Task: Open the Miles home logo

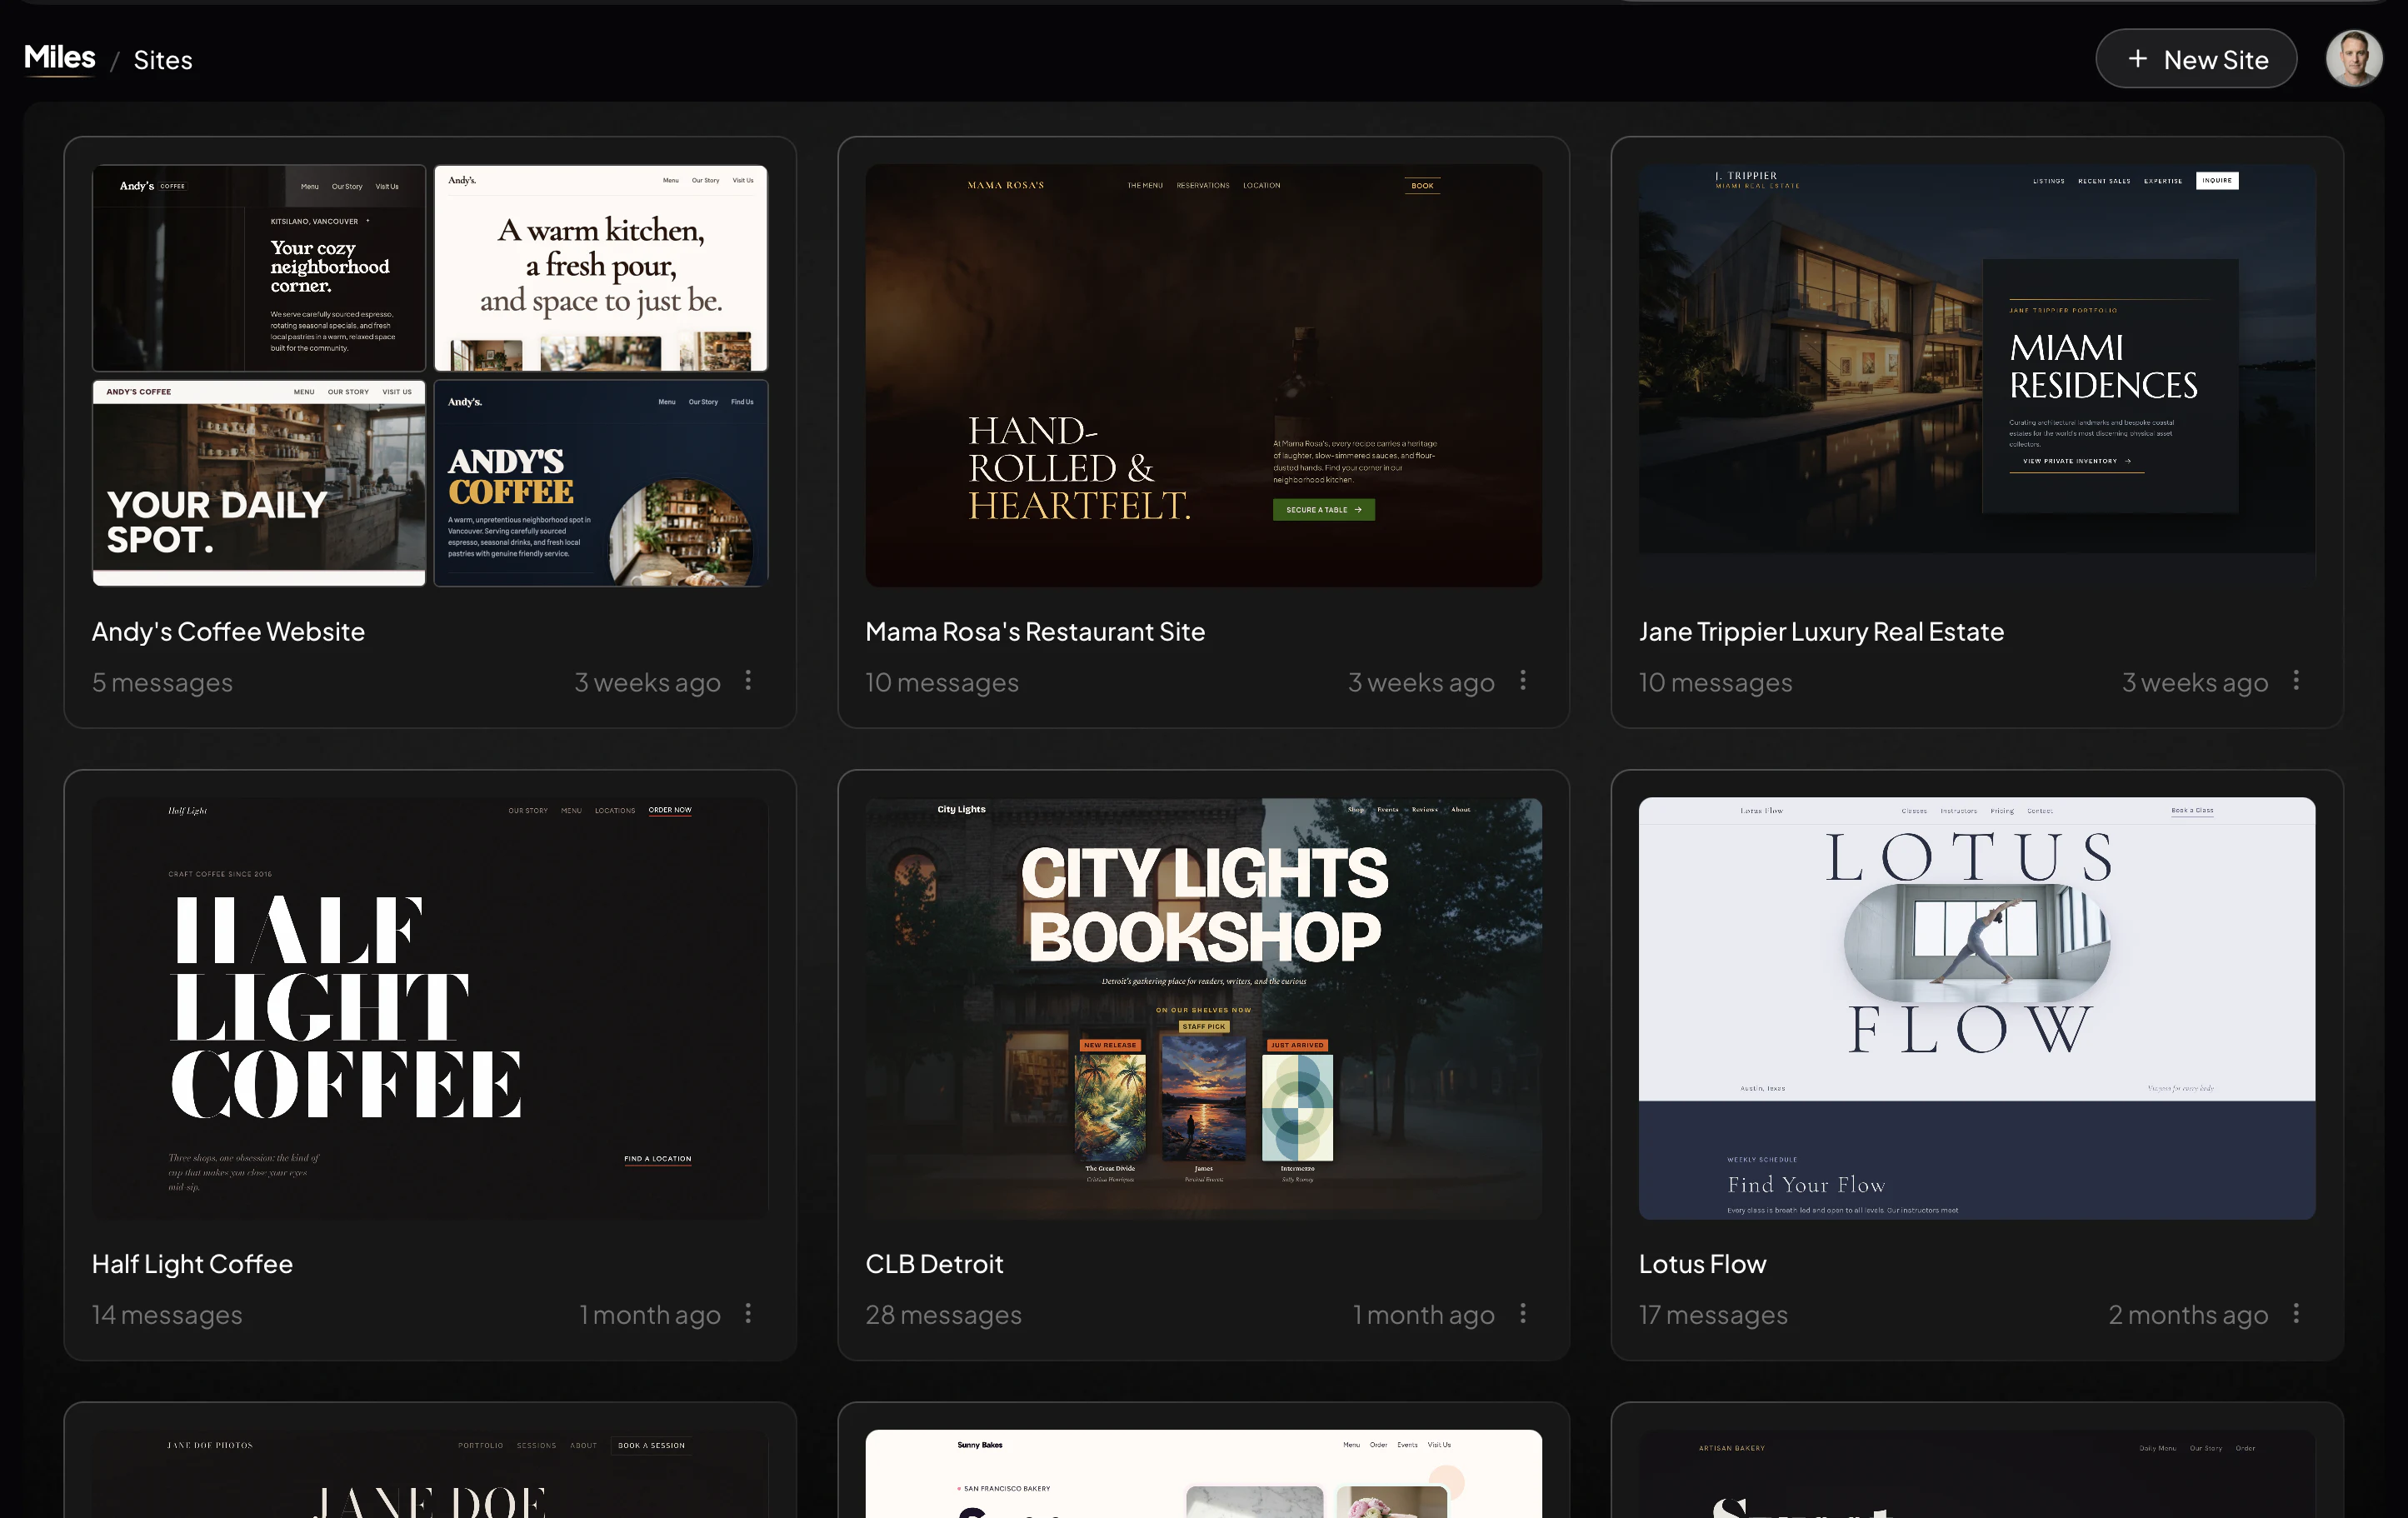Action: 60,58
